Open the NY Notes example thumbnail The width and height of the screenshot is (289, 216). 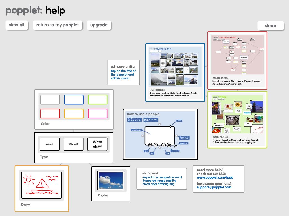pos(238,114)
